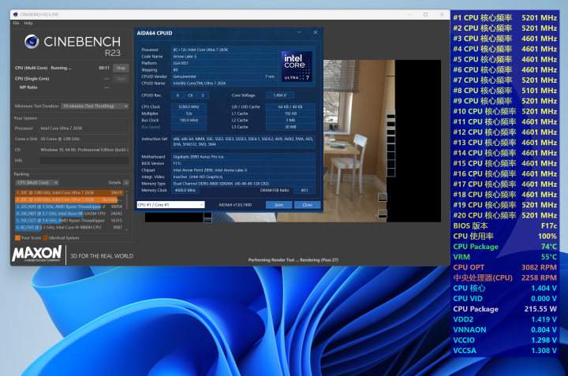Image resolution: width=568 pixels, height=376 pixels.
Task: Click the Code Name Arrow Lake-S value
Action: 225,57
